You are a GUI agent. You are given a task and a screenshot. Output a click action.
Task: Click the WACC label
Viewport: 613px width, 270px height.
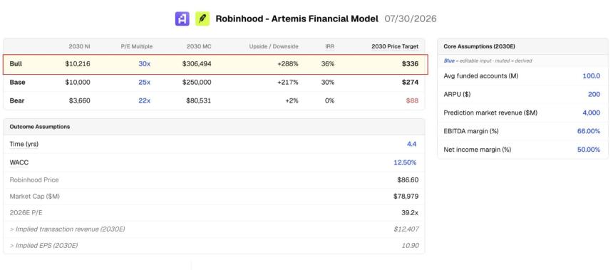click(19, 162)
